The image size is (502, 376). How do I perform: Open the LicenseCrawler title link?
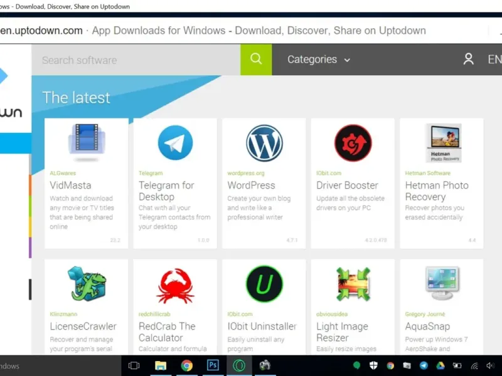click(x=83, y=326)
